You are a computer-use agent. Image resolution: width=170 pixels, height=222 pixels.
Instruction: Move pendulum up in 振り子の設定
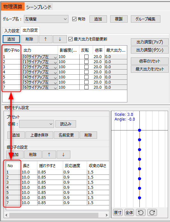click(x=49, y=154)
